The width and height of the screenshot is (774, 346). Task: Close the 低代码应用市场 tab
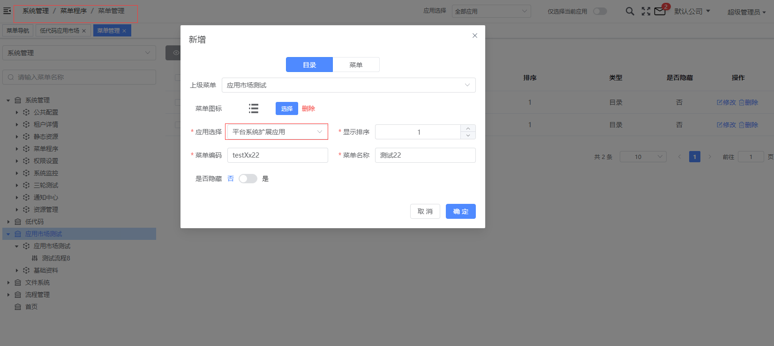coord(84,31)
